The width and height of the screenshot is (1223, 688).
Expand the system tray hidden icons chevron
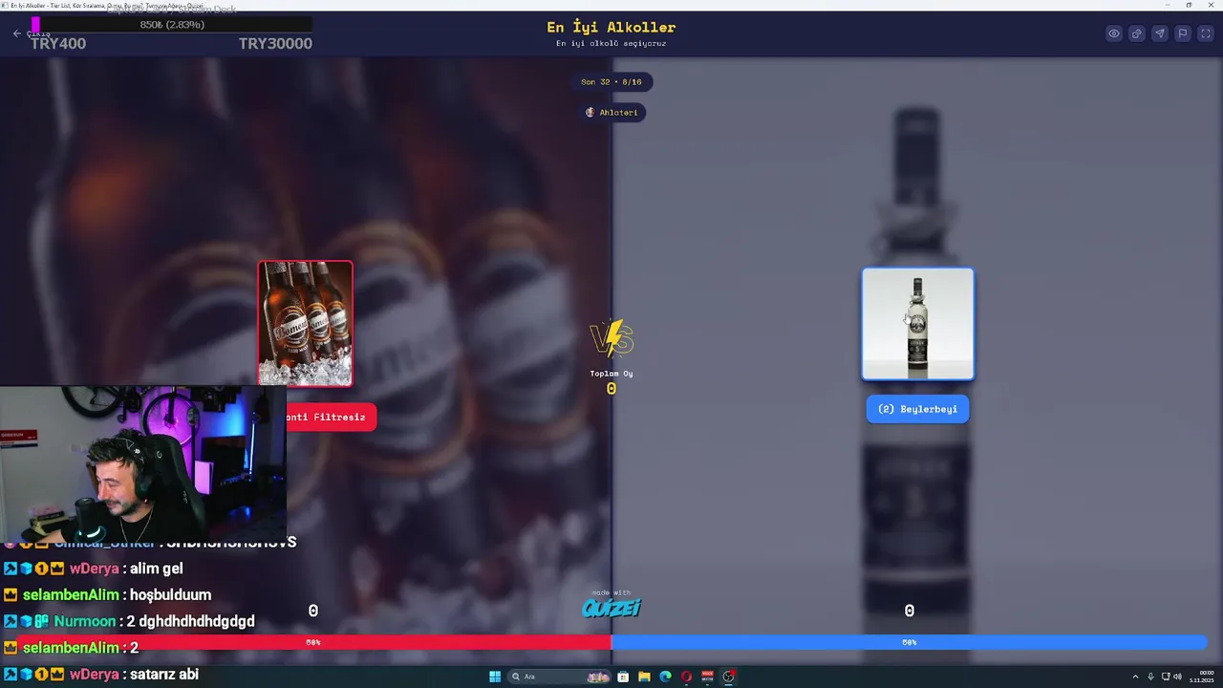pos(1135,677)
